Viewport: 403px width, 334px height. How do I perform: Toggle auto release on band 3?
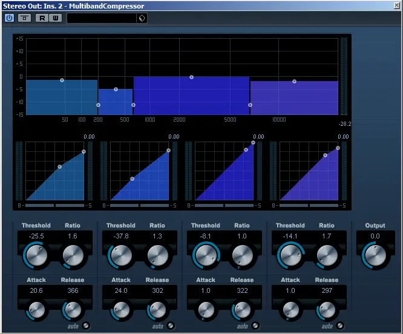(255, 326)
